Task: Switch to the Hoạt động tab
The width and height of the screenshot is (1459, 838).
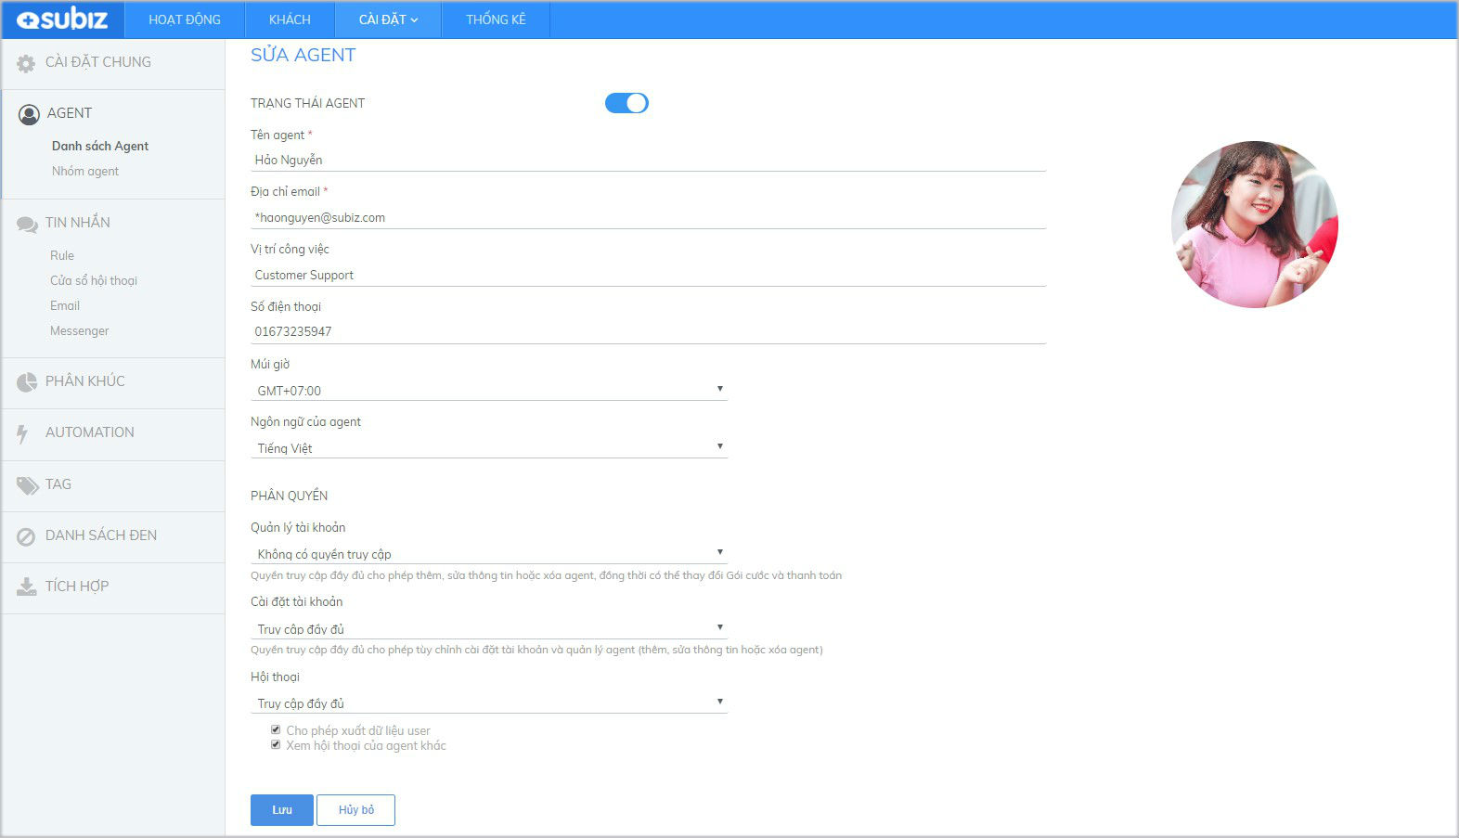Action: (185, 19)
